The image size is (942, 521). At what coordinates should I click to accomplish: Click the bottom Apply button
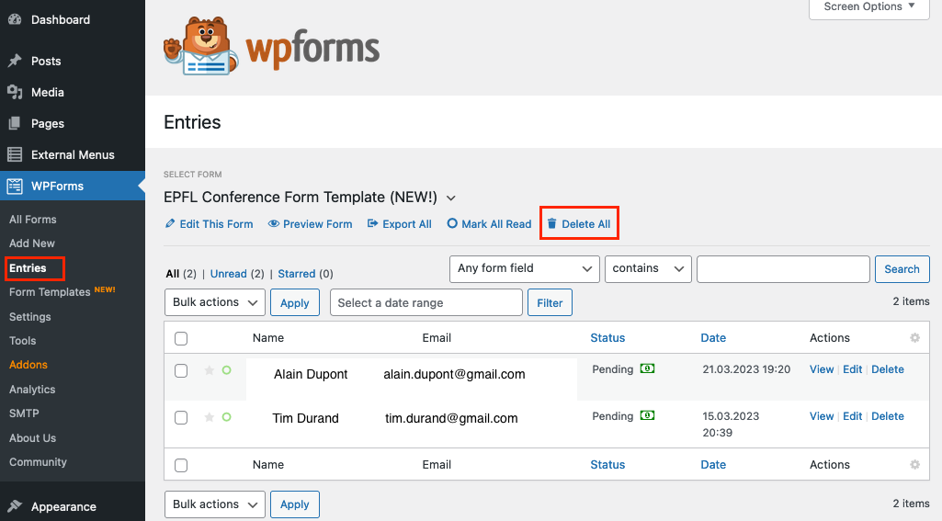pos(294,504)
